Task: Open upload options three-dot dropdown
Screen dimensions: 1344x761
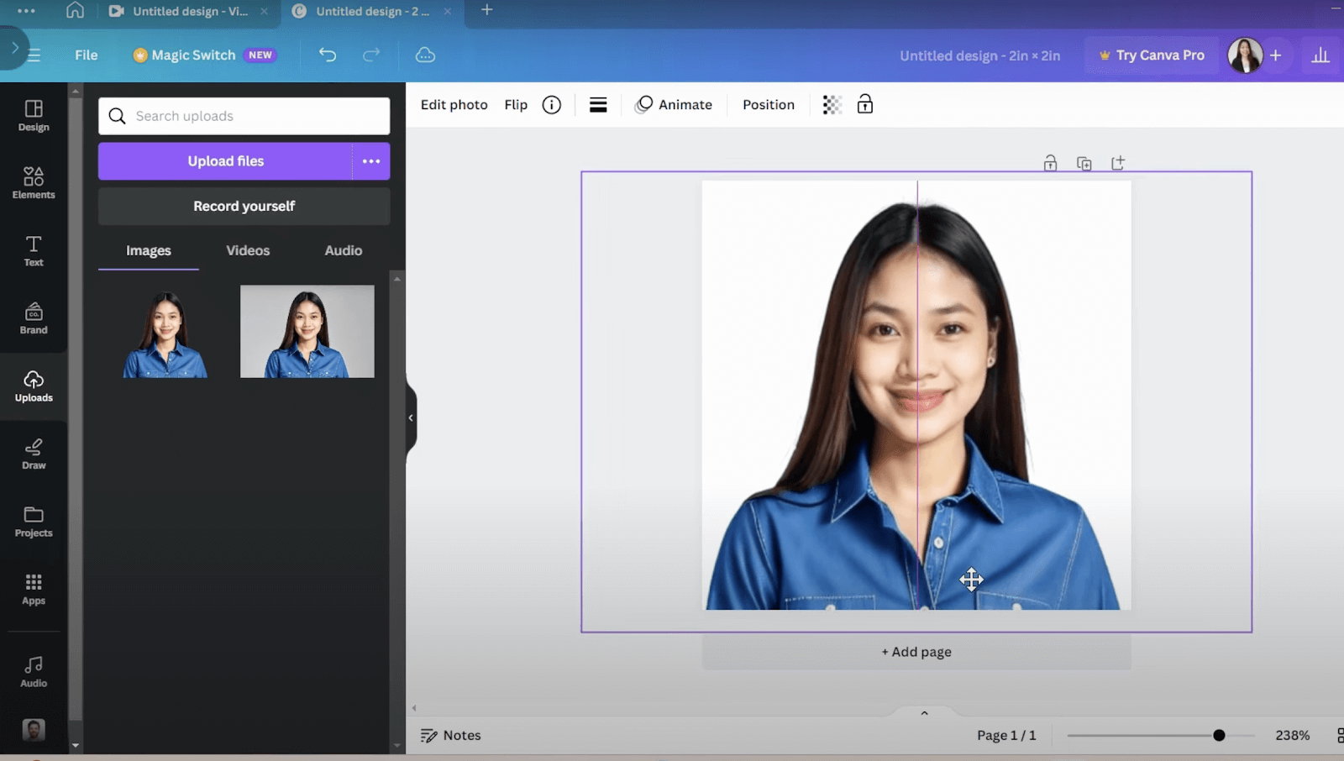Action: pos(371,161)
